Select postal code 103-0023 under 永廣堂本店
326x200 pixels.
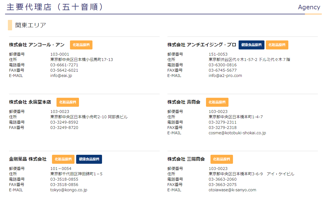(60, 112)
